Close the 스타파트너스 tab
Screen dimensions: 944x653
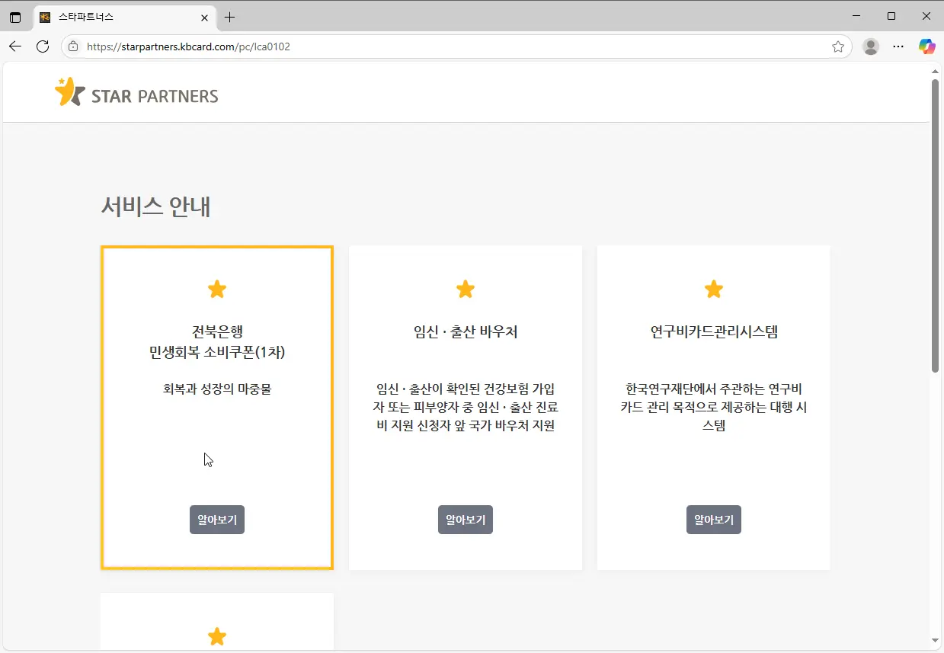204,17
